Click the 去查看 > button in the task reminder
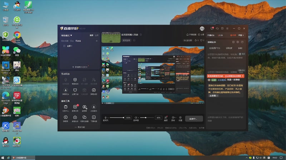Image resolution: width=286 pixels, height=160 pixels. tap(213, 96)
